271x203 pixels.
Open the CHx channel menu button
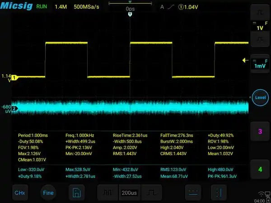[19, 193]
